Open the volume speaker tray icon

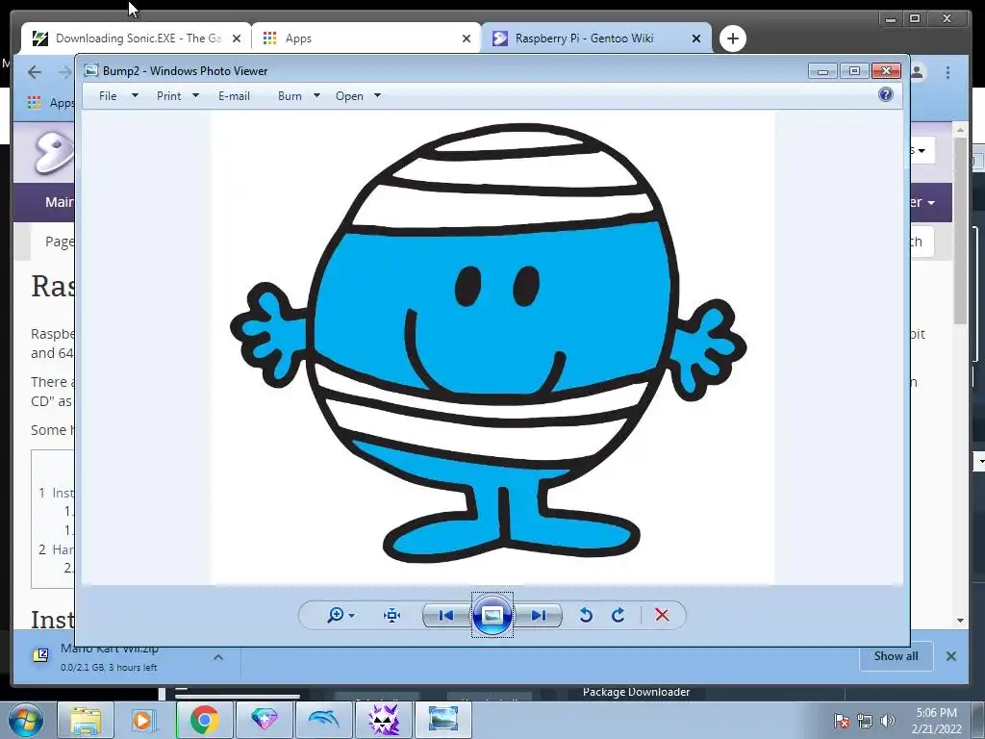(887, 722)
